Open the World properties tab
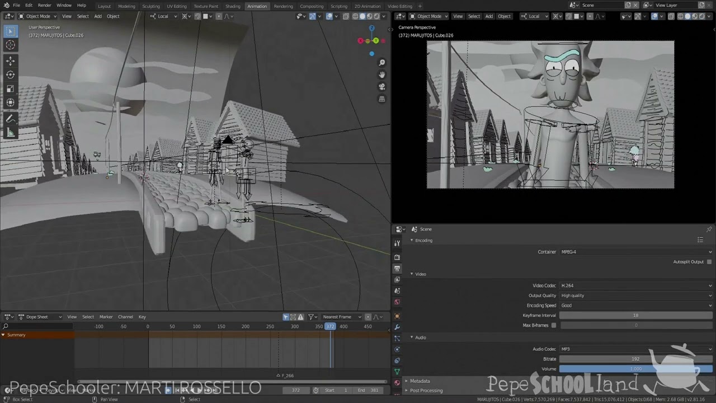 (397, 302)
